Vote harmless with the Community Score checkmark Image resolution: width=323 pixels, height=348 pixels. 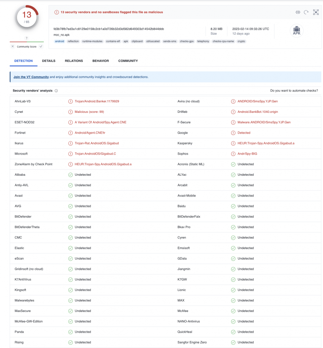click(41, 46)
